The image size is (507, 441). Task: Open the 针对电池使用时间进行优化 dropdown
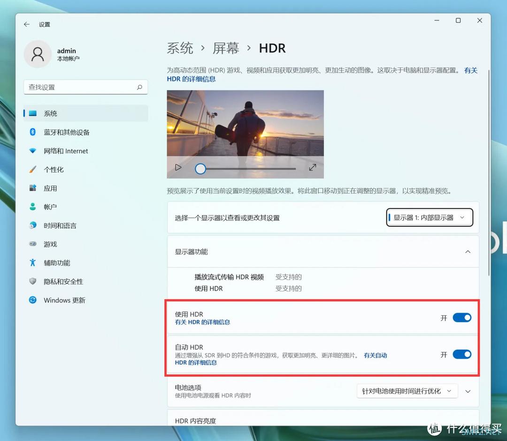(407, 391)
